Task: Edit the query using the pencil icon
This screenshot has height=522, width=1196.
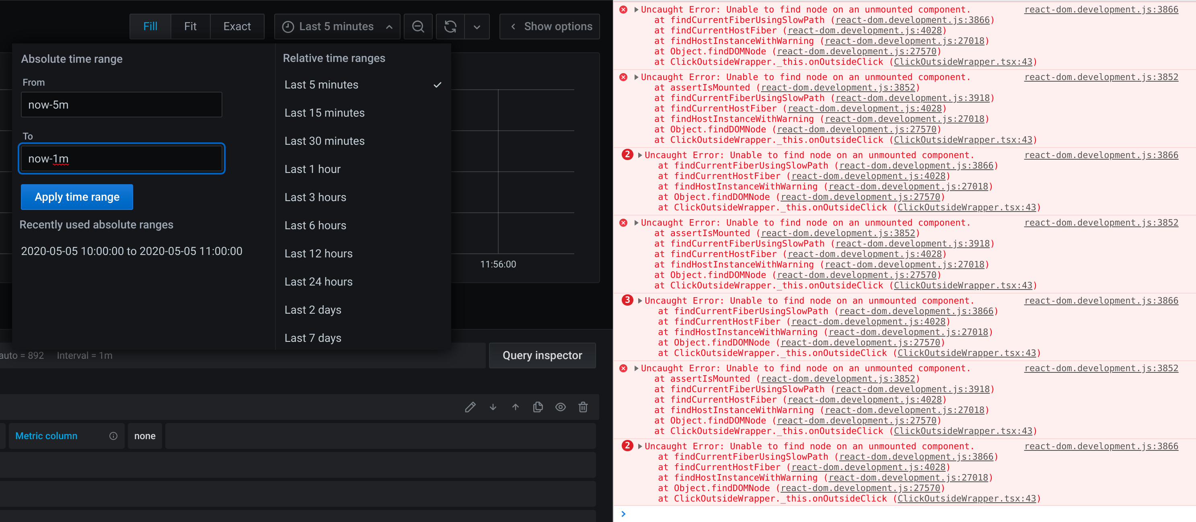Action: [471, 407]
